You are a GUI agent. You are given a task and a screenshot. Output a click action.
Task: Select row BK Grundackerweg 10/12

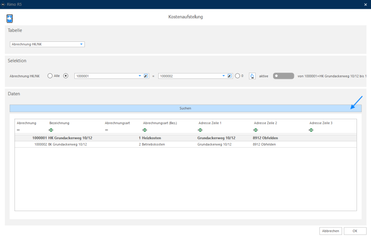tap(185, 144)
